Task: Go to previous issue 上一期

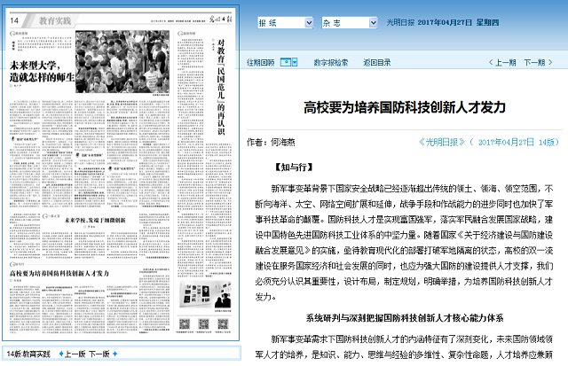Action: click(505, 63)
